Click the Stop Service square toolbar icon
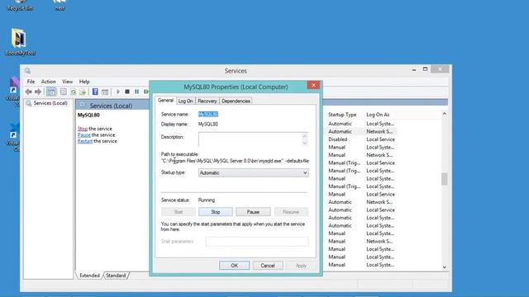The height and width of the screenshot is (297, 529). [127, 92]
